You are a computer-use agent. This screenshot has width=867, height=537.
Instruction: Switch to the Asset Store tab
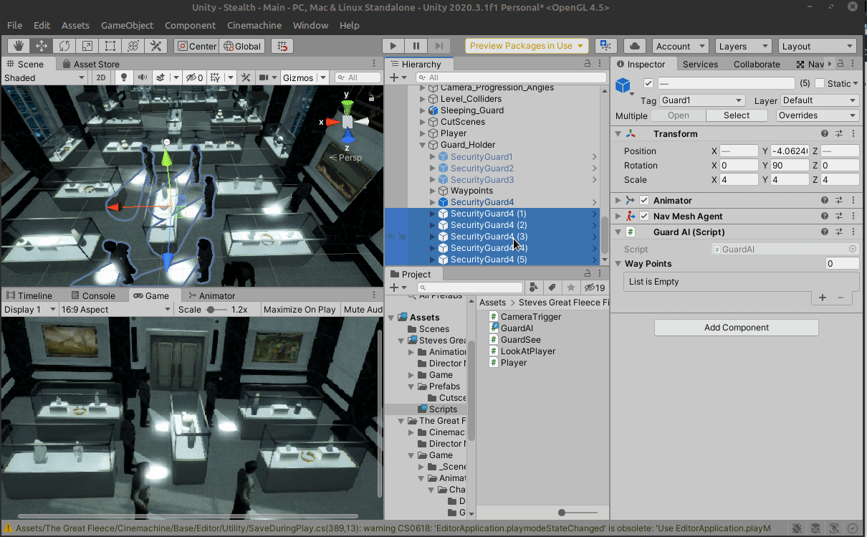[x=91, y=64]
